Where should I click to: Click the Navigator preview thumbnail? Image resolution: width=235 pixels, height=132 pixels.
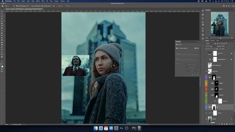[220, 24]
